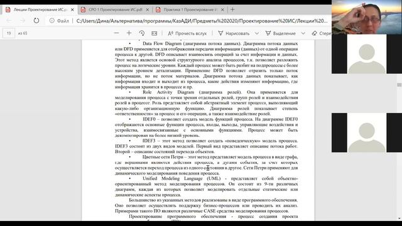
Task: Click the presenter's webcam video thumbnail
Action: tap(367, 17)
